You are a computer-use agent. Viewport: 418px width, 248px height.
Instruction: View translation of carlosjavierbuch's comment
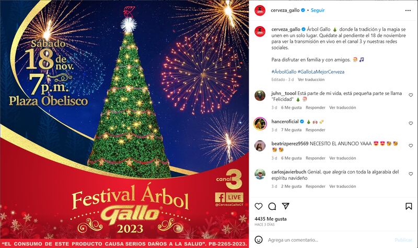[x=343, y=186]
